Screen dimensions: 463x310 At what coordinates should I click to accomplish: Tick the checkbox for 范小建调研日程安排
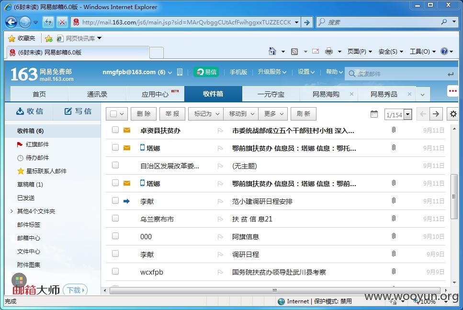click(115, 200)
